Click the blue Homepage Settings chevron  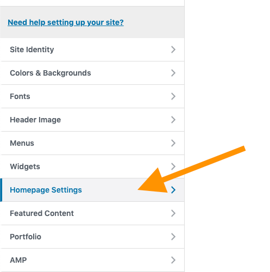tap(173, 190)
